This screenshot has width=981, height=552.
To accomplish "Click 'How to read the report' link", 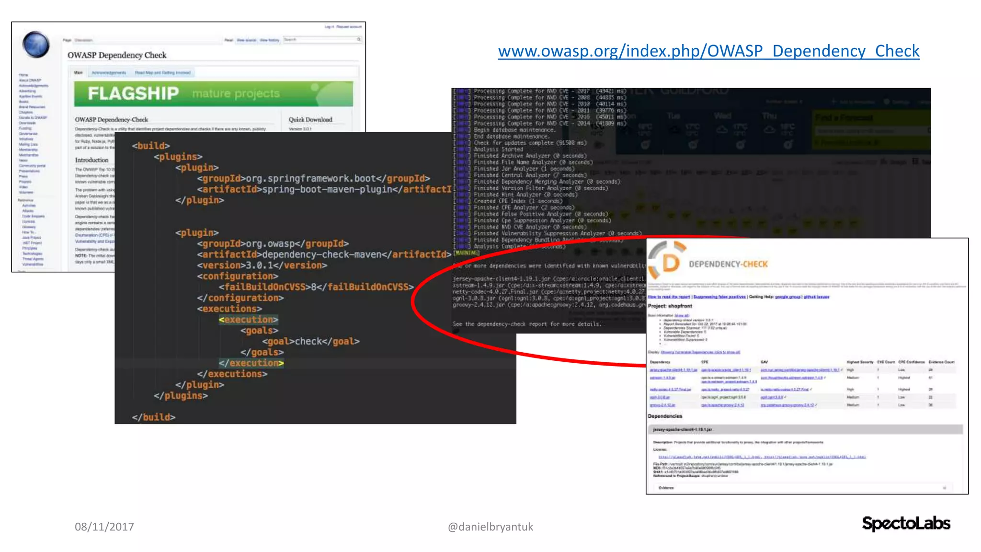I will pyautogui.click(x=669, y=297).
